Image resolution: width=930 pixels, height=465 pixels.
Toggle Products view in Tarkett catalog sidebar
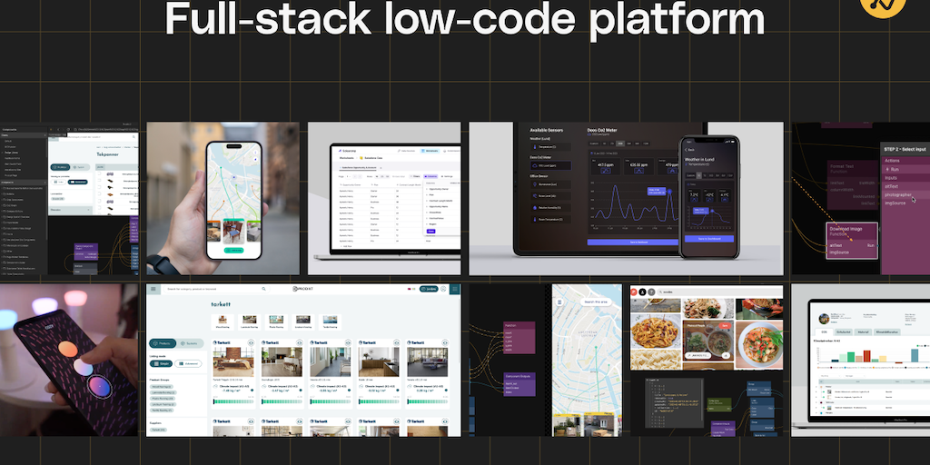pyautogui.click(x=163, y=343)
